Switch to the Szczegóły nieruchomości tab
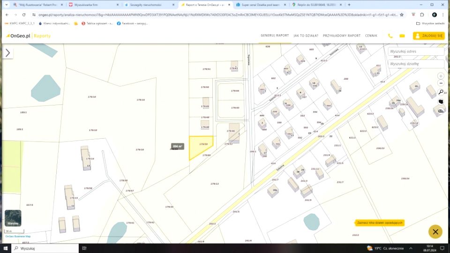This screenshot has width=450, height=253. click(x=148, y=5)
